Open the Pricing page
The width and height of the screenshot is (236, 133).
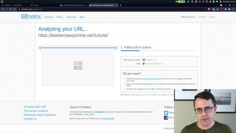pos(60,17)
